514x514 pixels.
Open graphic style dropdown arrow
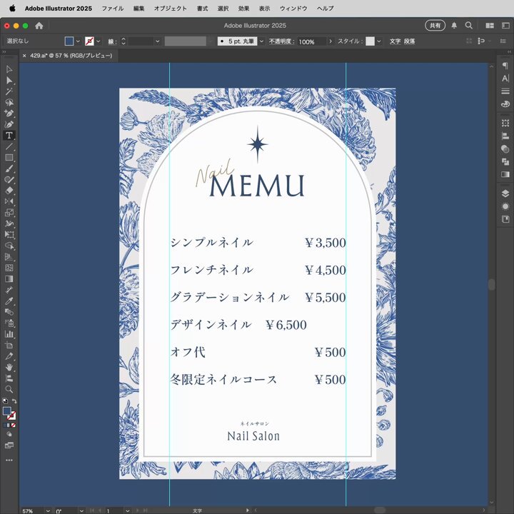point(379,41)
